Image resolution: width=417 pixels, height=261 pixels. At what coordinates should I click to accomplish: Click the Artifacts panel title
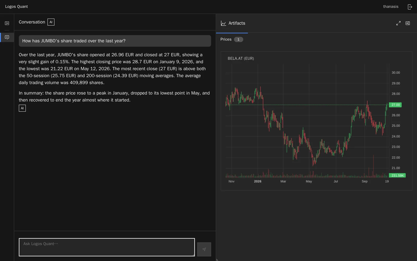pyautogui.click(x=237, y=23)
